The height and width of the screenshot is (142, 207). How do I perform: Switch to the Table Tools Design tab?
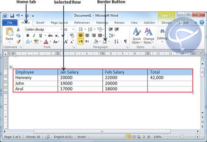pos(166,23)
